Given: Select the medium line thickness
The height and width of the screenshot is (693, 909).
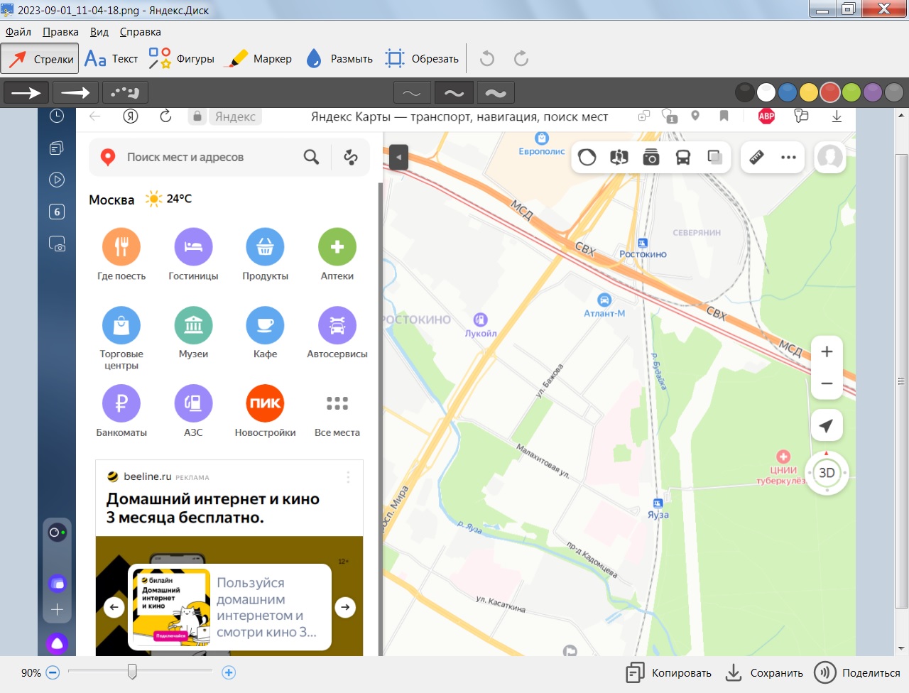Looking at the screenshot, I should (x=454, y=93).
